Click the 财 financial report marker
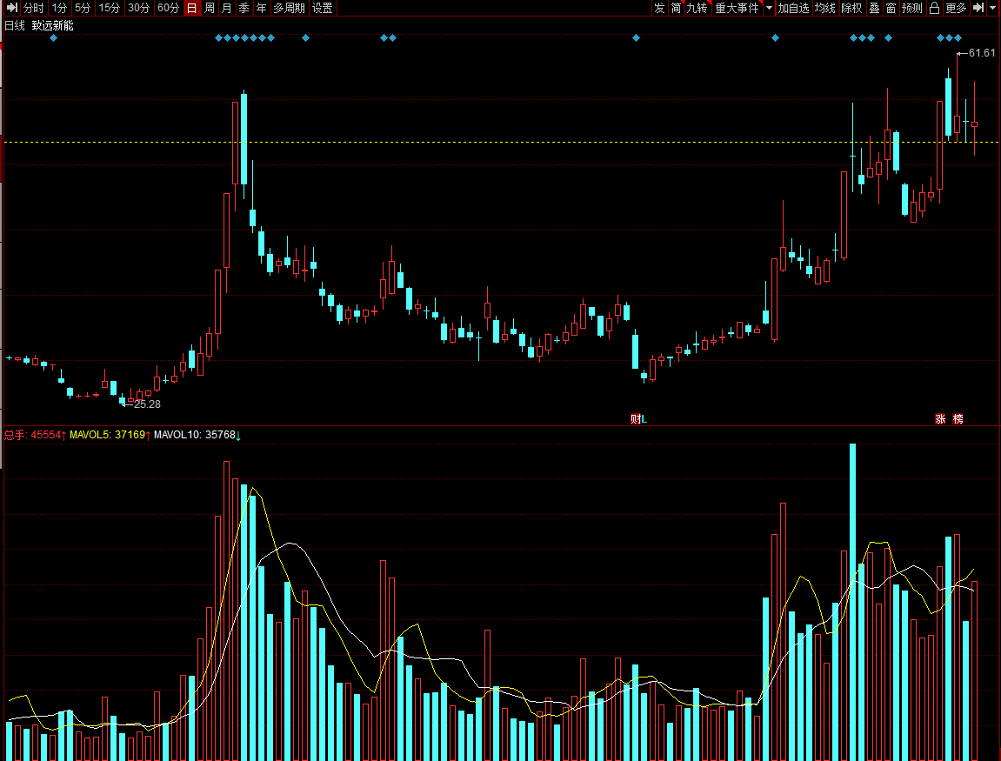1001x761 pixels. (635, 419)
